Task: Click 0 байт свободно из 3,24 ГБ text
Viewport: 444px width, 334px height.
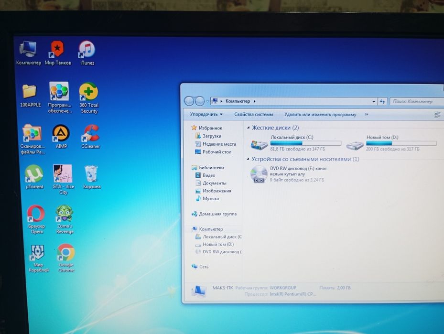Action: pyautogui.click(x=297, y=180)
